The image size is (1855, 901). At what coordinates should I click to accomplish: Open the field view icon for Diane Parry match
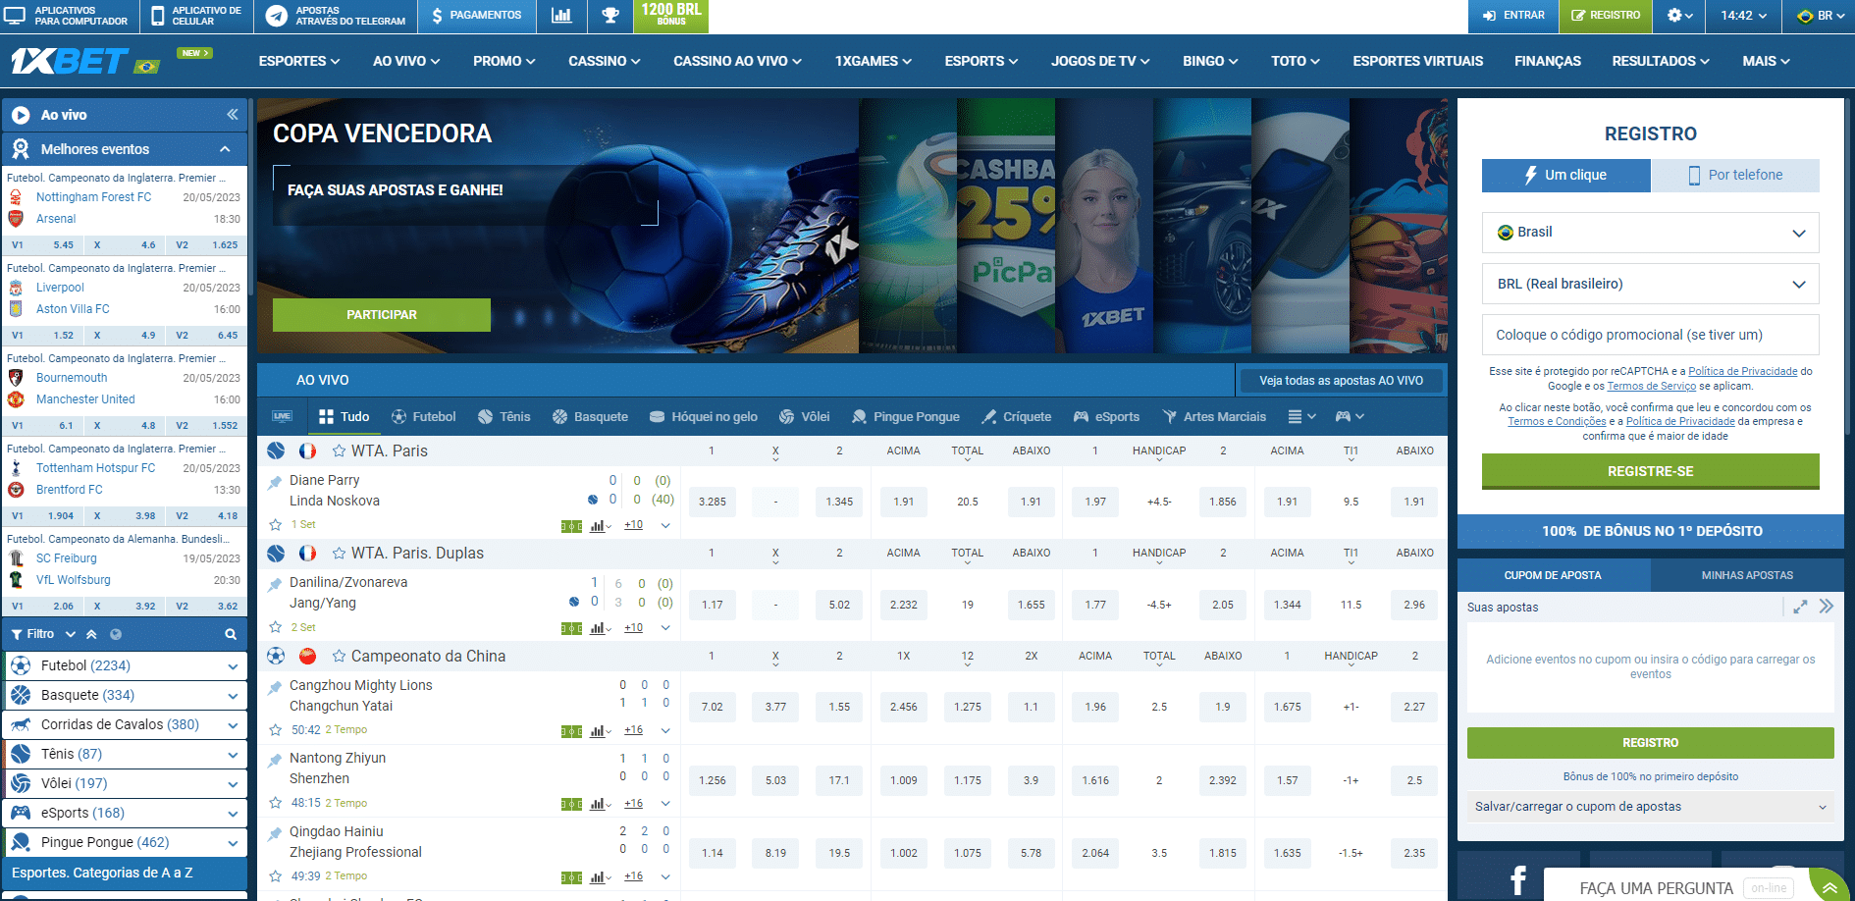pos(571,526)
